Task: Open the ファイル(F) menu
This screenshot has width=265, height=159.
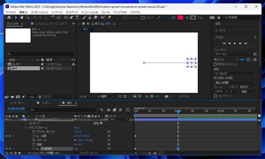Action: (x=10, y=12)
